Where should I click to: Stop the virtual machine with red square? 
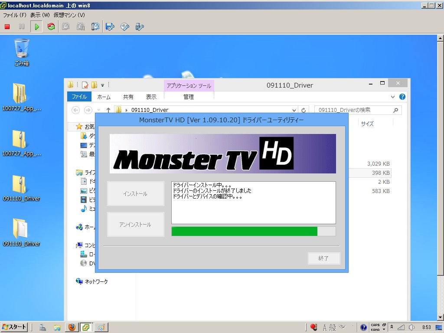point(7,26)
